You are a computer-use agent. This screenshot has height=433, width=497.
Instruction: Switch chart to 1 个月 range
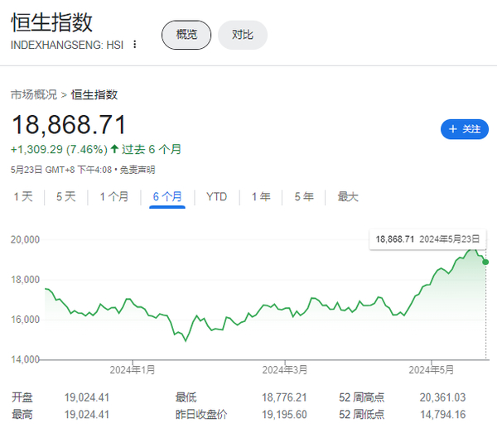[114, 197]
